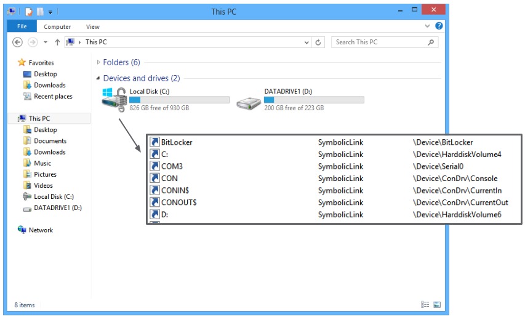Open the address bar history dropdown
The height and width of the screenshot is (319, 525).
coord(307,42)
